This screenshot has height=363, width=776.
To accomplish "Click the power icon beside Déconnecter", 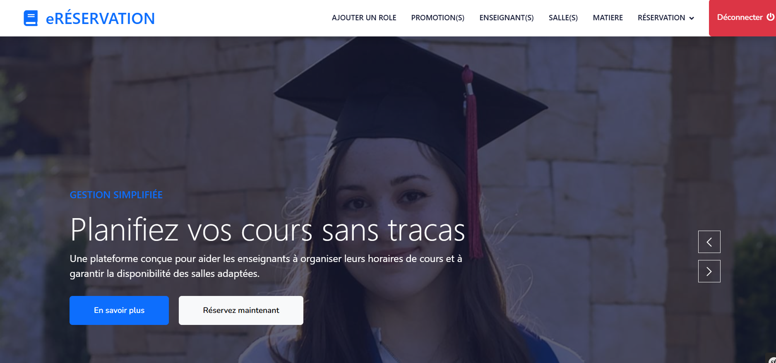I will (x=770, y=17).
